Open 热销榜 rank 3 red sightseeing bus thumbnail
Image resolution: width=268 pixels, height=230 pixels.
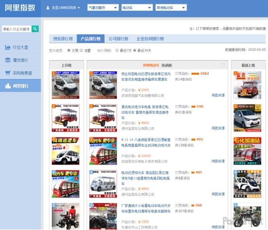(x=103, y=151)
